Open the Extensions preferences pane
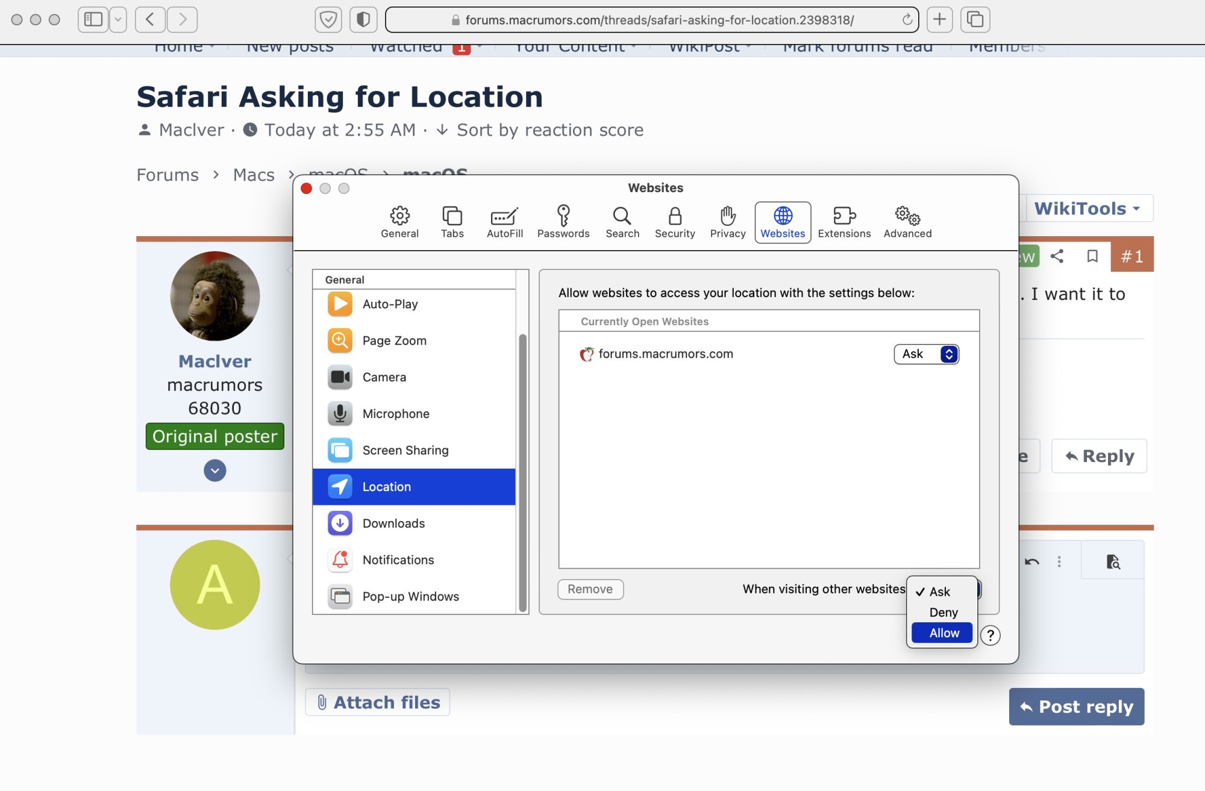The image size is (1205, 791). (843, 222)
